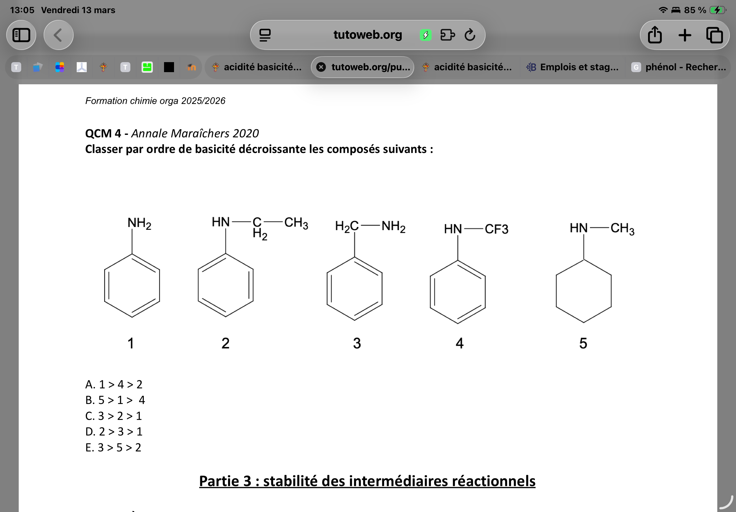736x512 pixels.
Task: Open the green pinned tab
Action: coord(147,67)
